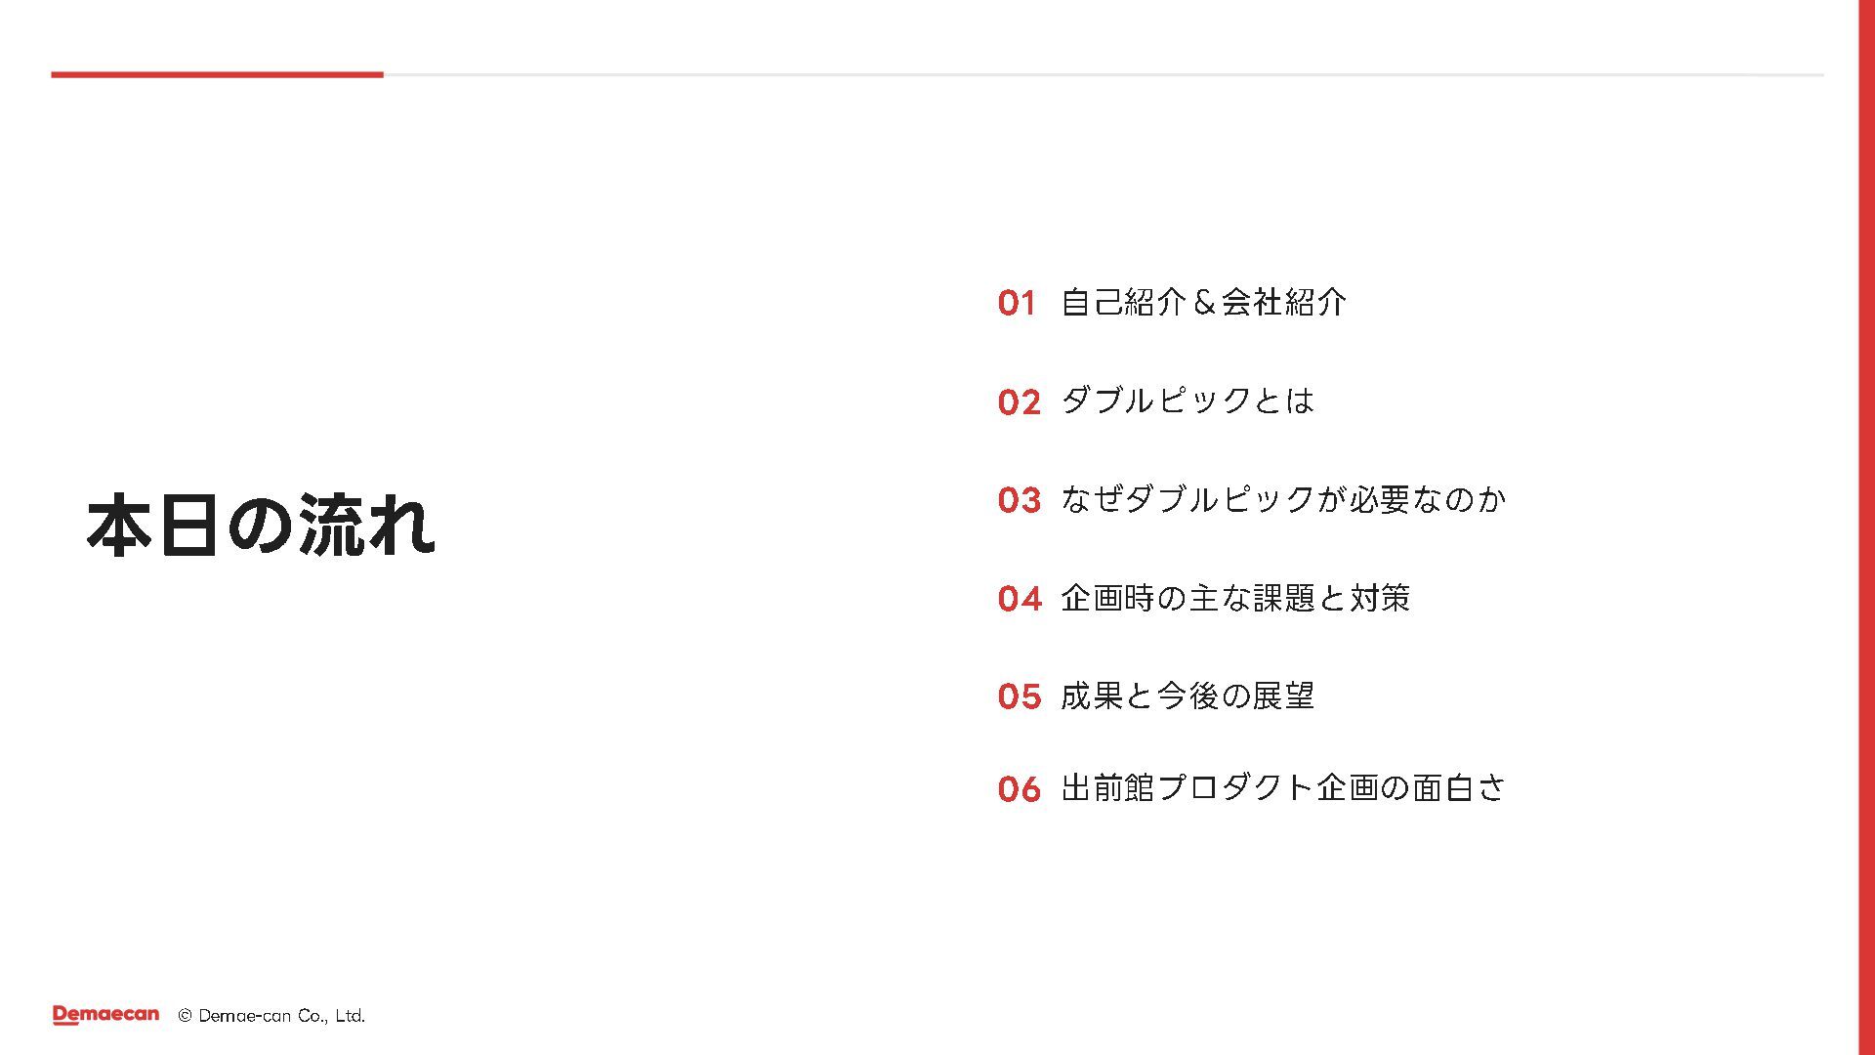Select 出前館プロダクト企画の面白さ agenda item
Screen dimensions: 1875x1055
coord(1283,787)
